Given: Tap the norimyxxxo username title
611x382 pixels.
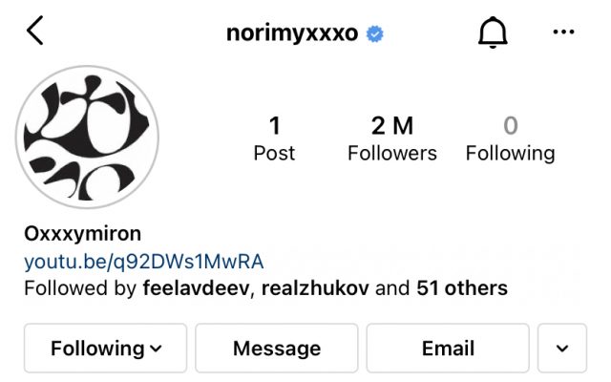Looking at the screenshot, I should point(292,33).
